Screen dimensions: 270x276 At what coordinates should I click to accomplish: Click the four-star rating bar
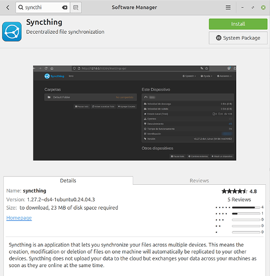(246, 213)
